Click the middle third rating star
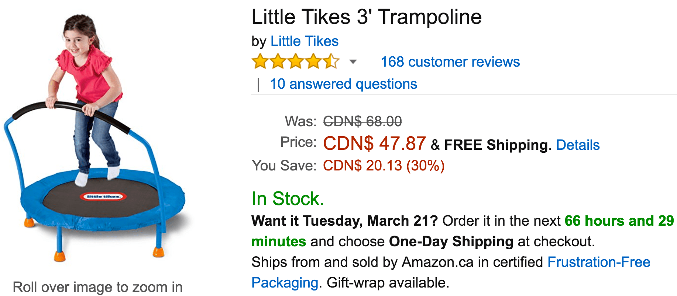This screenshot has height=296, width=677. tap(296, 61)
